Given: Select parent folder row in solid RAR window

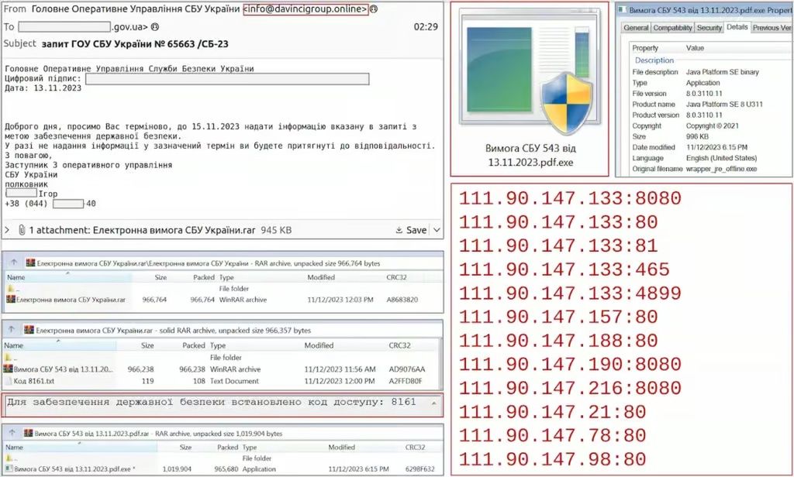Looking at the screenshot, I should pos(221,357).
